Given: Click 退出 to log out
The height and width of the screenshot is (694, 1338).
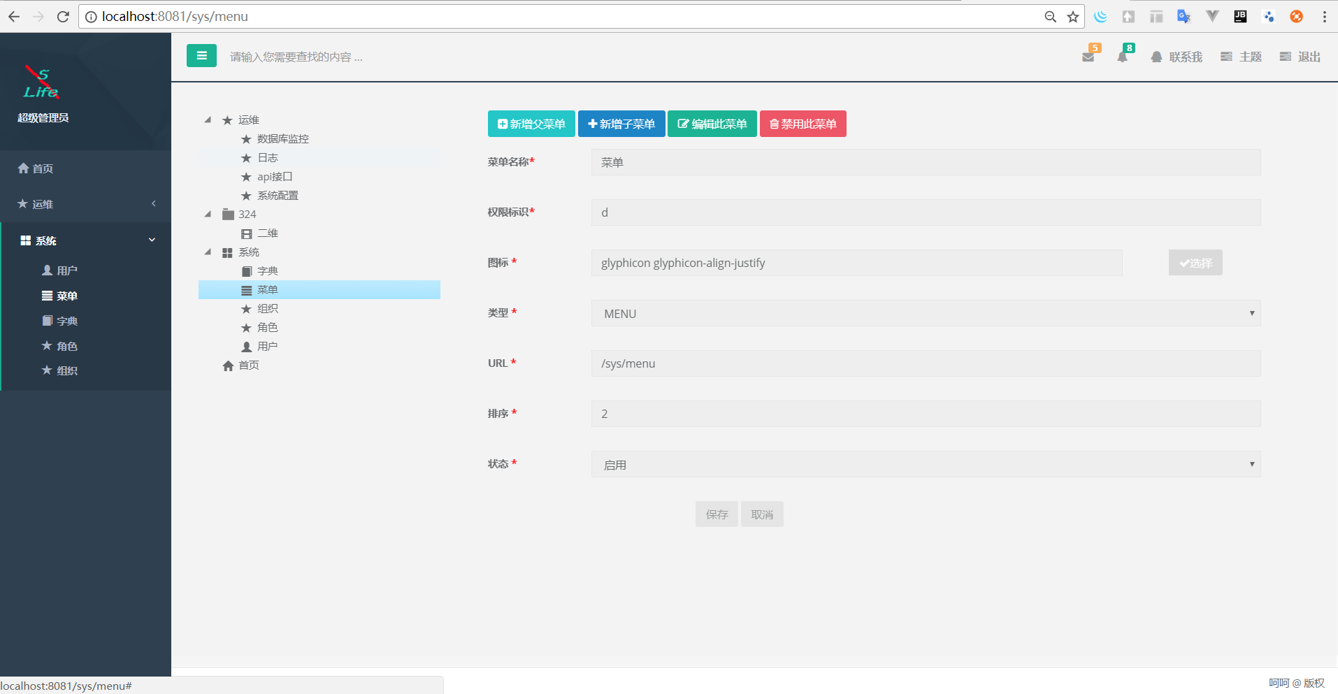Looking at the screenshot, I should pos(1300,57).
